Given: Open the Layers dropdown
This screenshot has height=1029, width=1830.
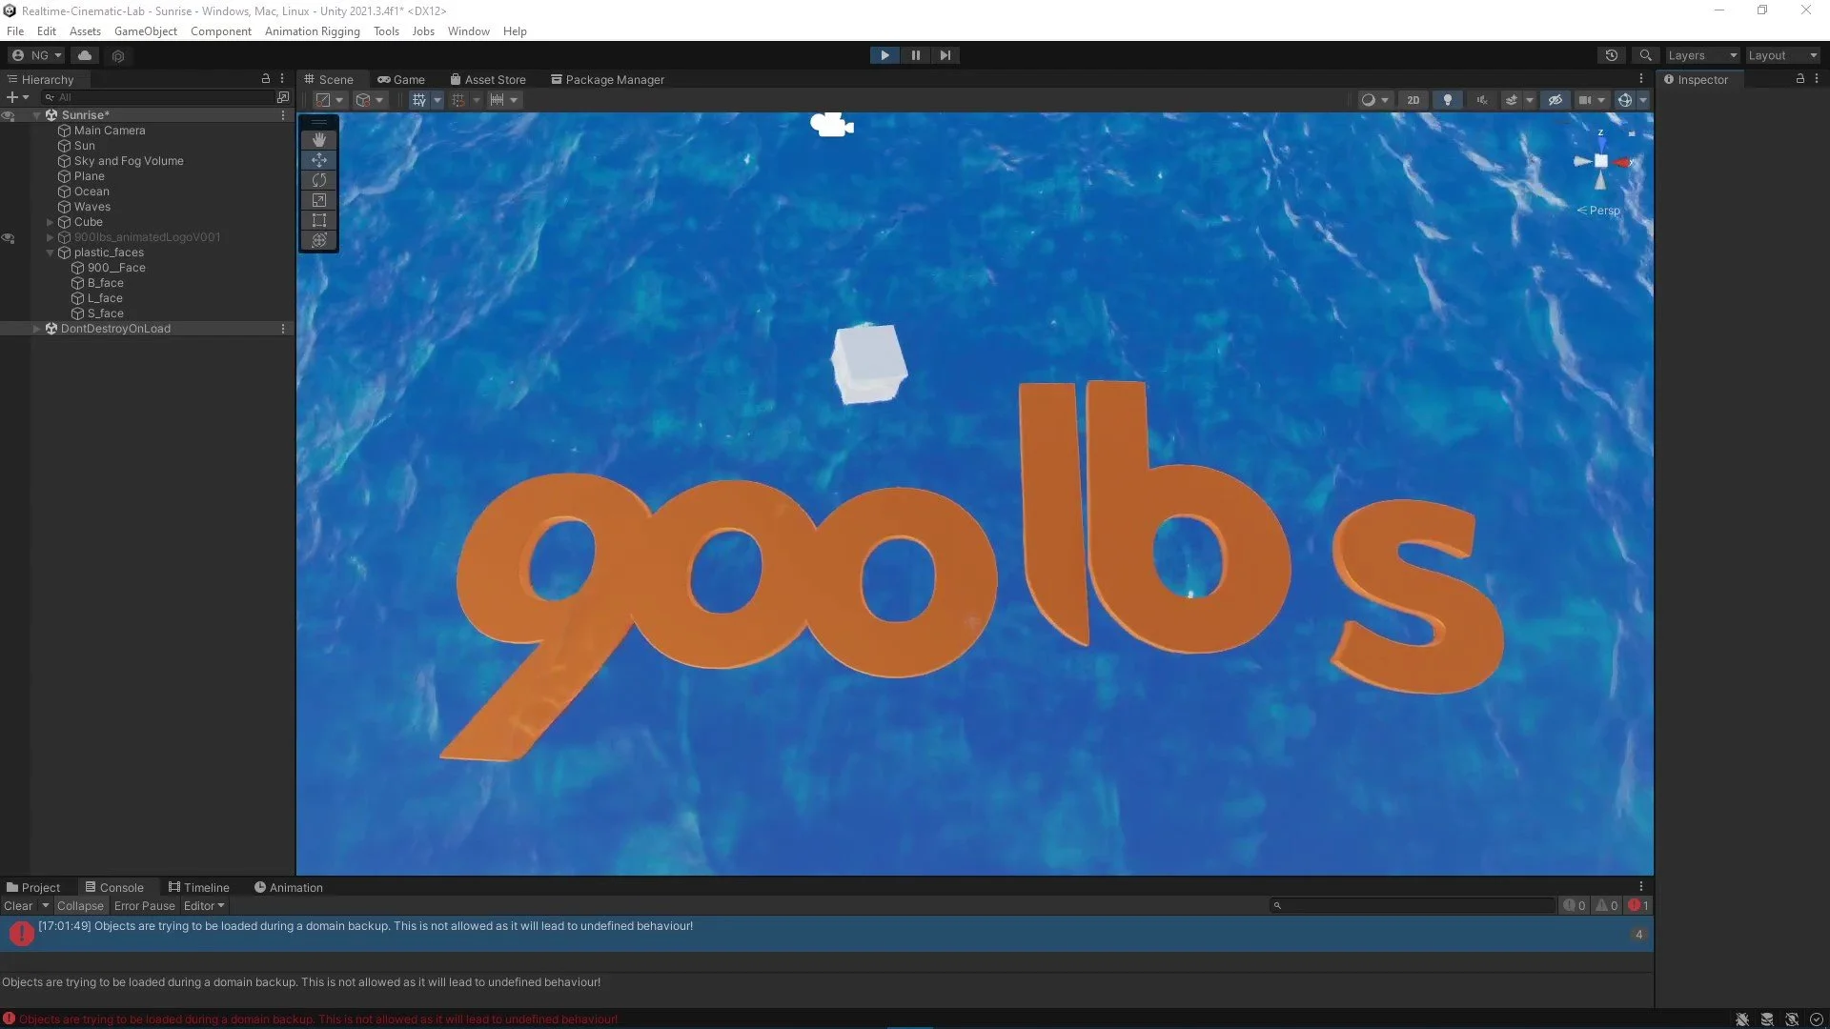Looking at the screenshot, I should pos(1701,55).
